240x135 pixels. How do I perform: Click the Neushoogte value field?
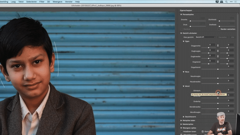(231, 75)
